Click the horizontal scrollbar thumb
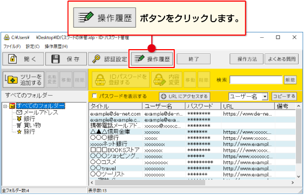 (x=150, y=183)
